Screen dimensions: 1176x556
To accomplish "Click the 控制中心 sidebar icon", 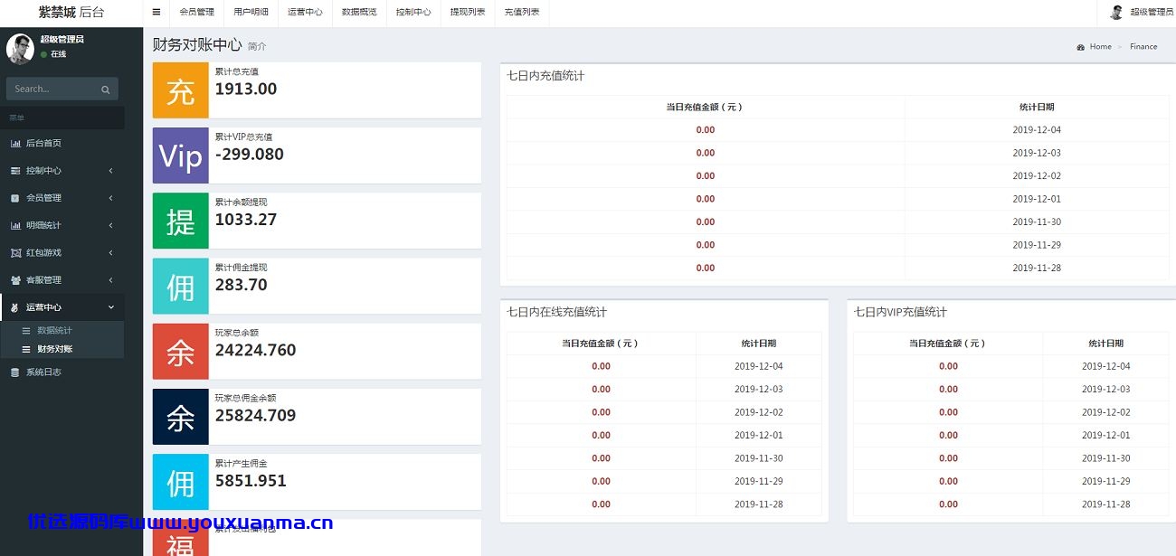I will tap(15, 170).
